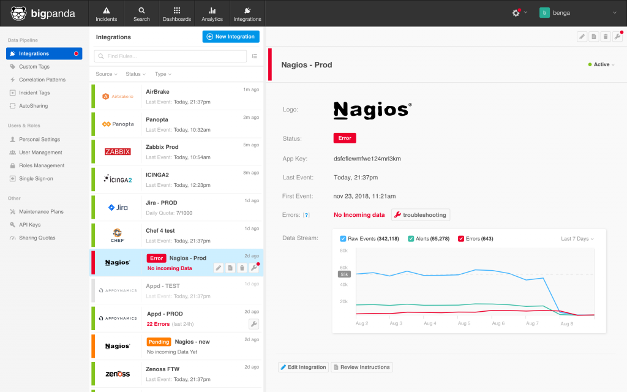This screenshot has height=392, width=627.
Task: Click the document icon in detail header
Action: [x=594, y=37]
